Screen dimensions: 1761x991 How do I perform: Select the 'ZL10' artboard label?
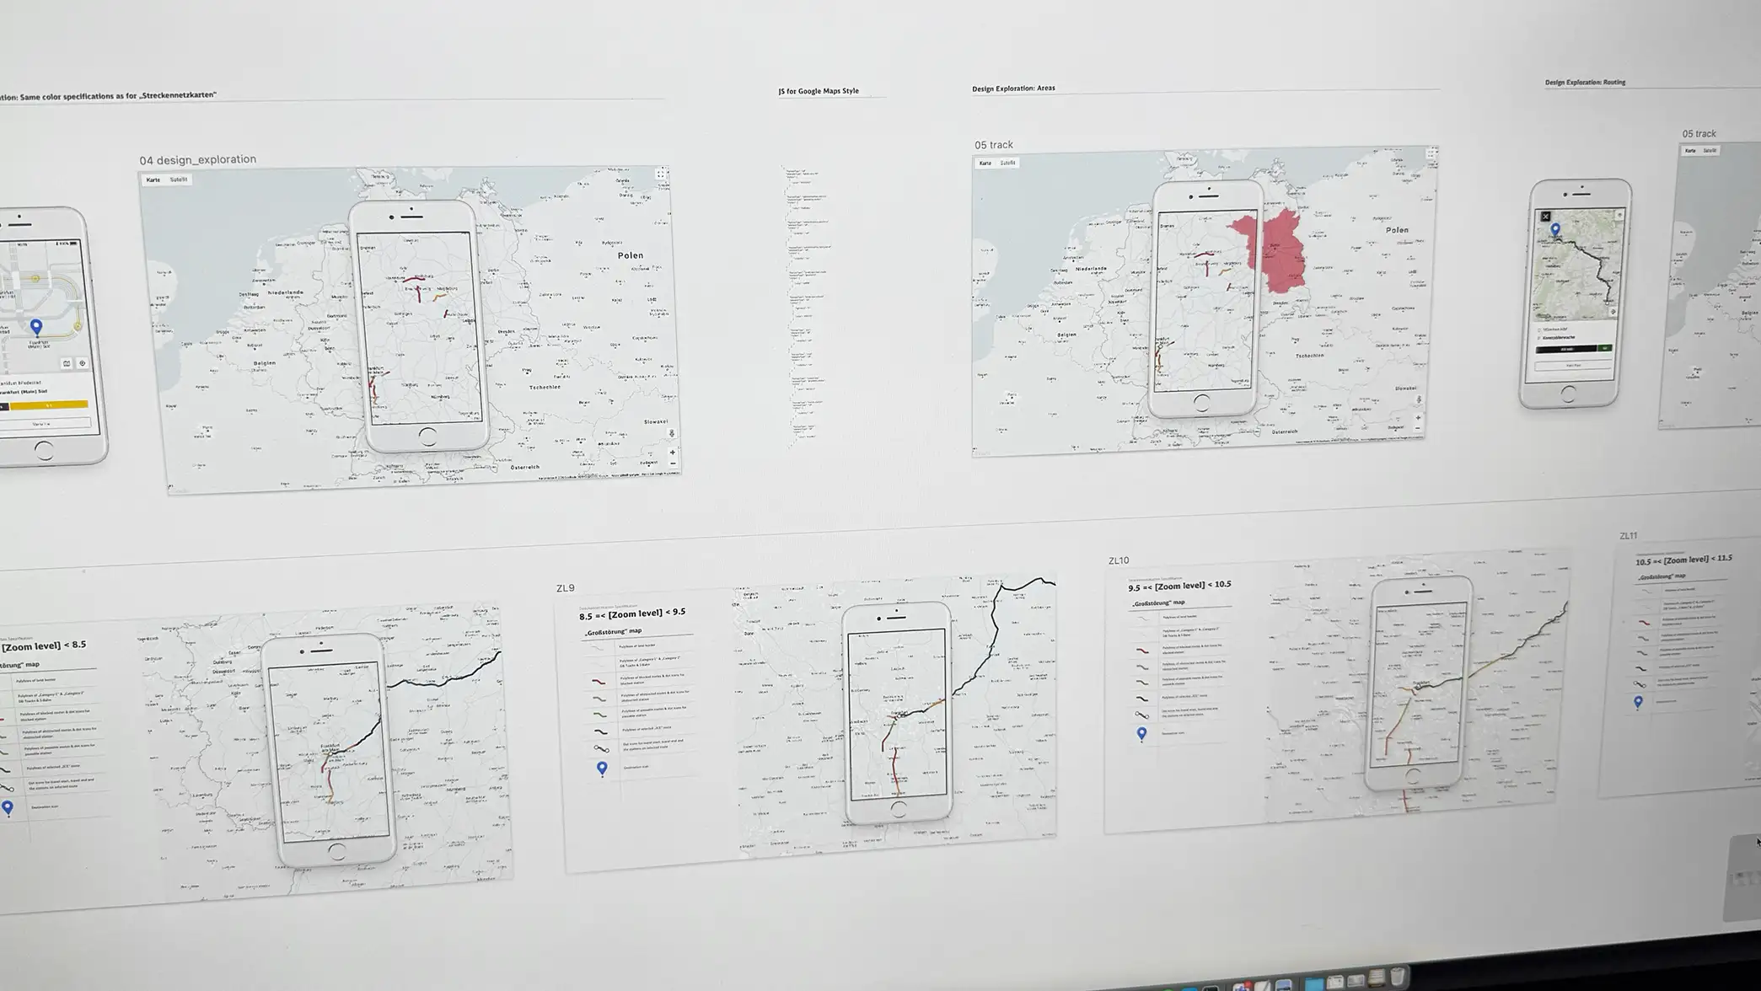click(x=1118, y=560)
